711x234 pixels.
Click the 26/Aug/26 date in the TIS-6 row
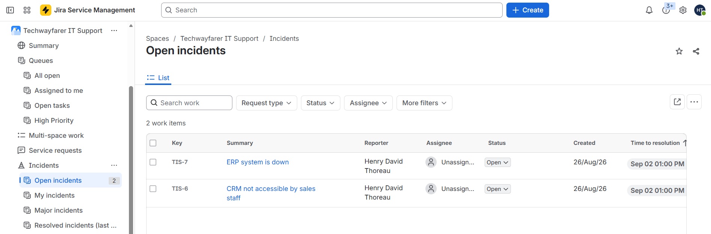pyautogui.click(x=590, y=189)
